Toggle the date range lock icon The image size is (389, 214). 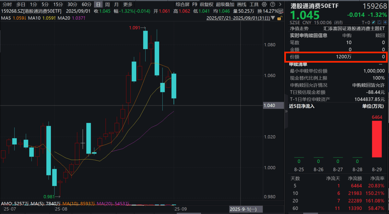pos(279,18)
